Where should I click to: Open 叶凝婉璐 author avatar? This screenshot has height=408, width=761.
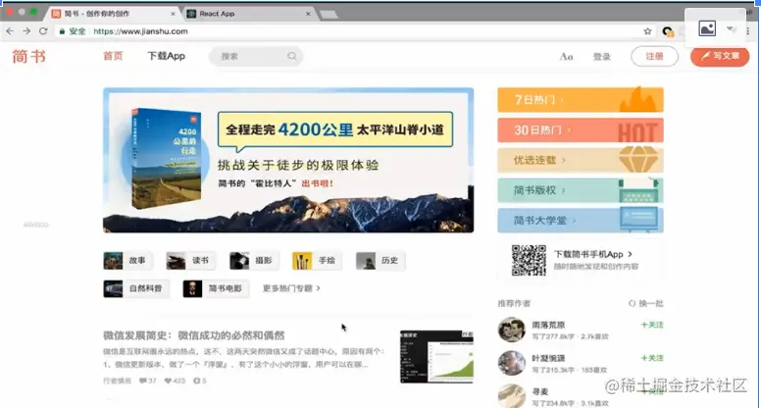pos(512,363)
